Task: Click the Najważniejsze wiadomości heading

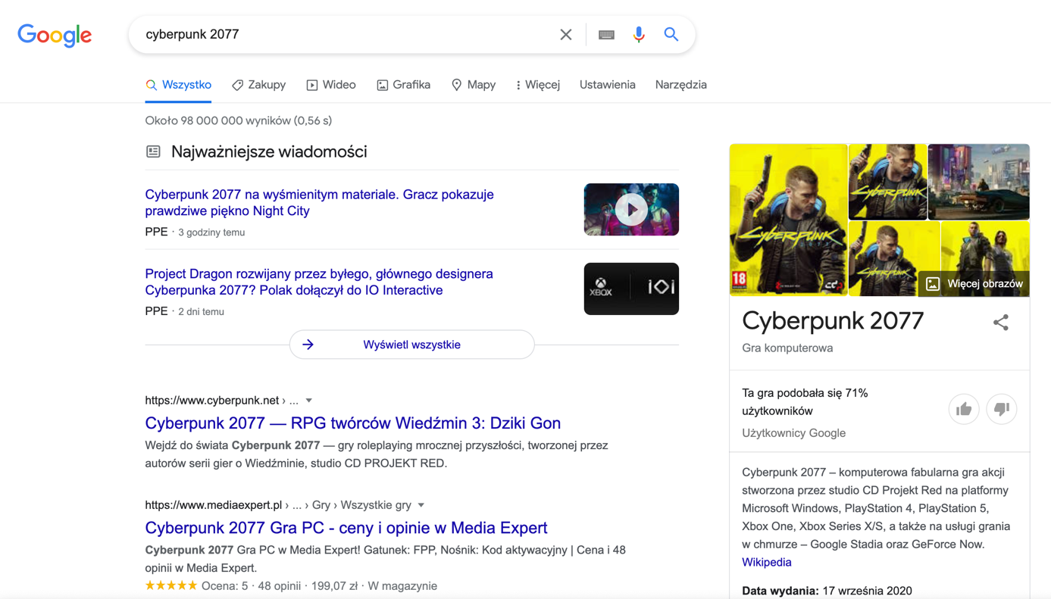Action: [x=269, y=151]
